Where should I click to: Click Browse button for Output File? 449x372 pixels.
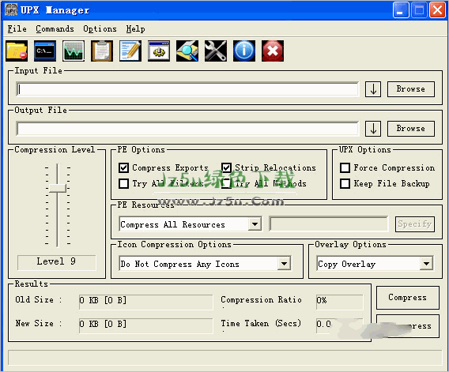(x=411, y=129)
